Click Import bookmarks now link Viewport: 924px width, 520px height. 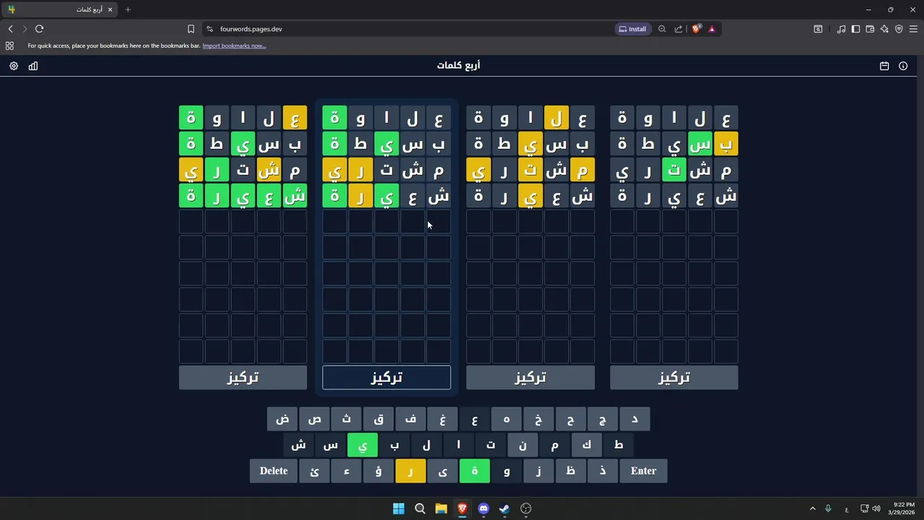(234, 45)
